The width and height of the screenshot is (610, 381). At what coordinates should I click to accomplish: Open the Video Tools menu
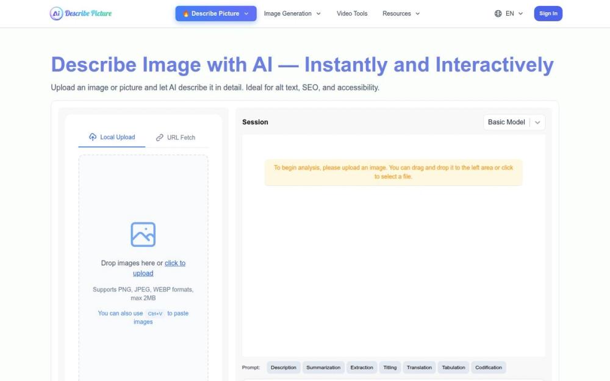tap(353, 13)
